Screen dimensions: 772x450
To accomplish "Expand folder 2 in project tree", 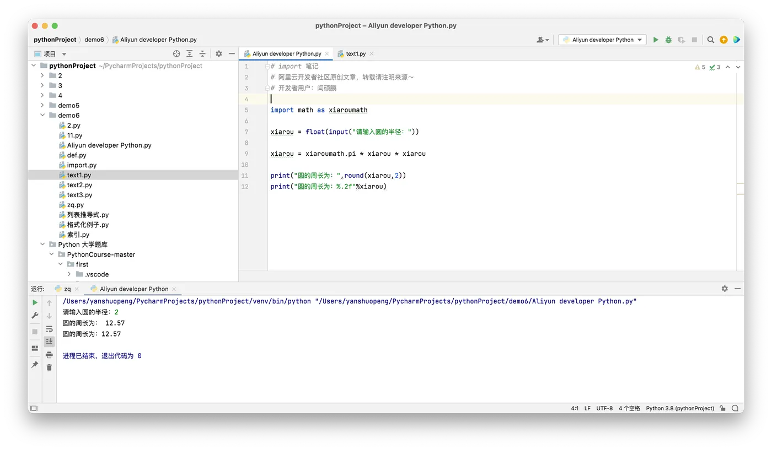I will tap(42, 75).
